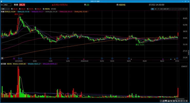The image size is (190, 103).
Task: Click the stock code input field showing 2402
Action: click(7, 5)
